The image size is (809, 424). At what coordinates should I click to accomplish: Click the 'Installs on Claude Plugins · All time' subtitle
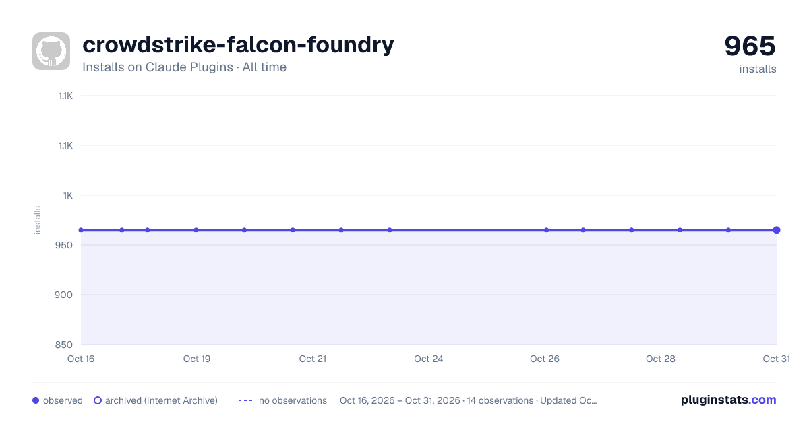pos(184,67)
